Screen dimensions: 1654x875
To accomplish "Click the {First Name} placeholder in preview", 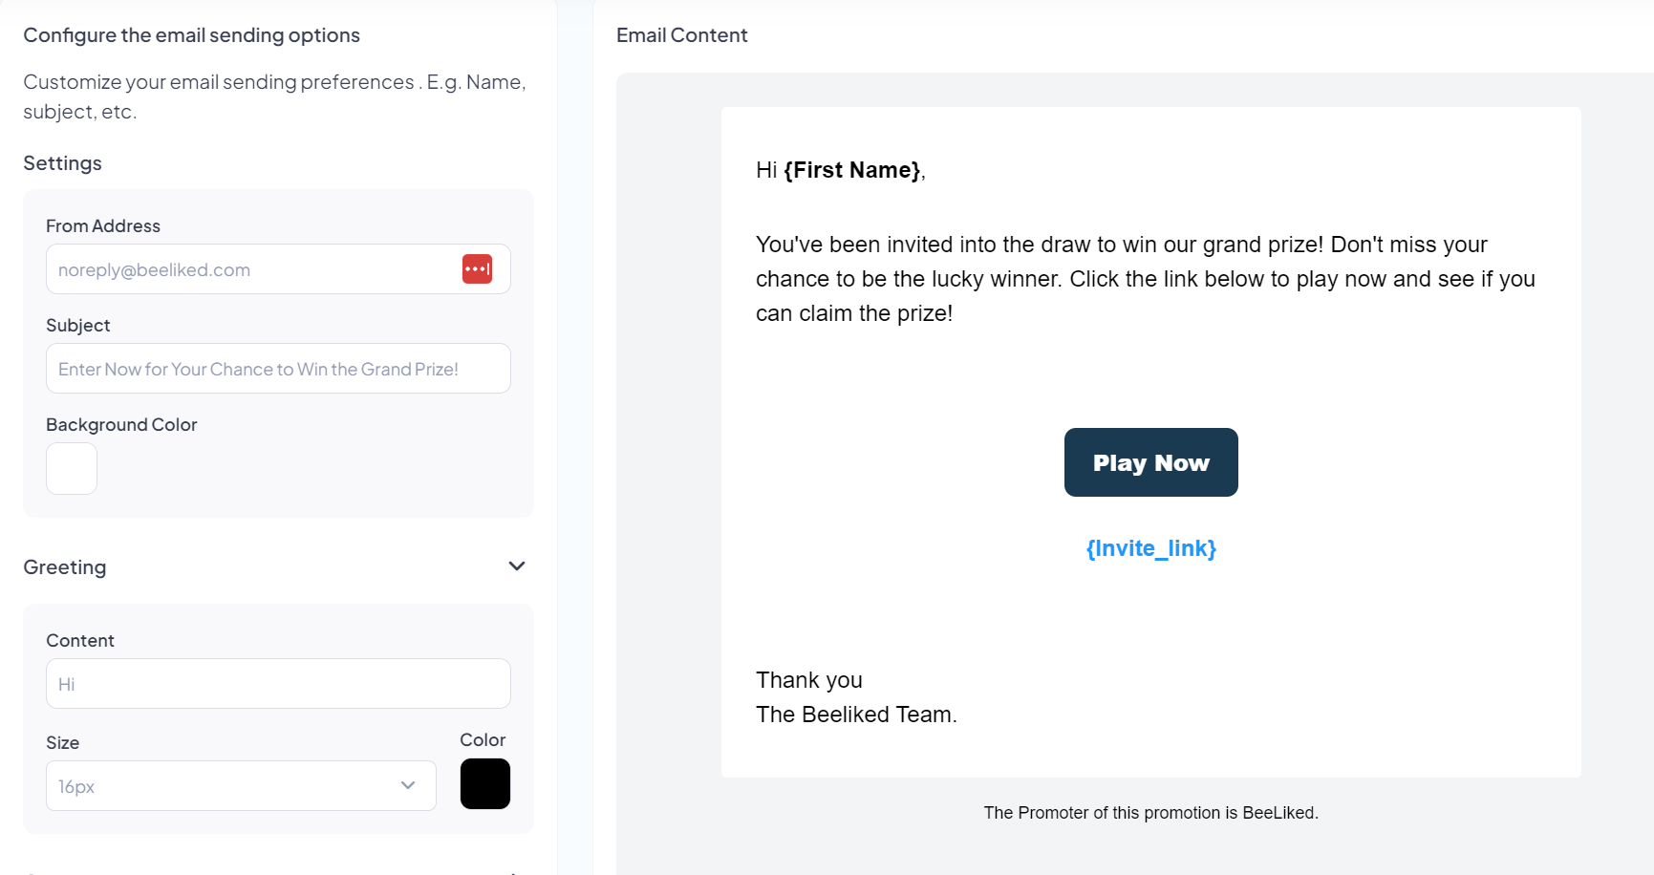I will coord(852,170).
